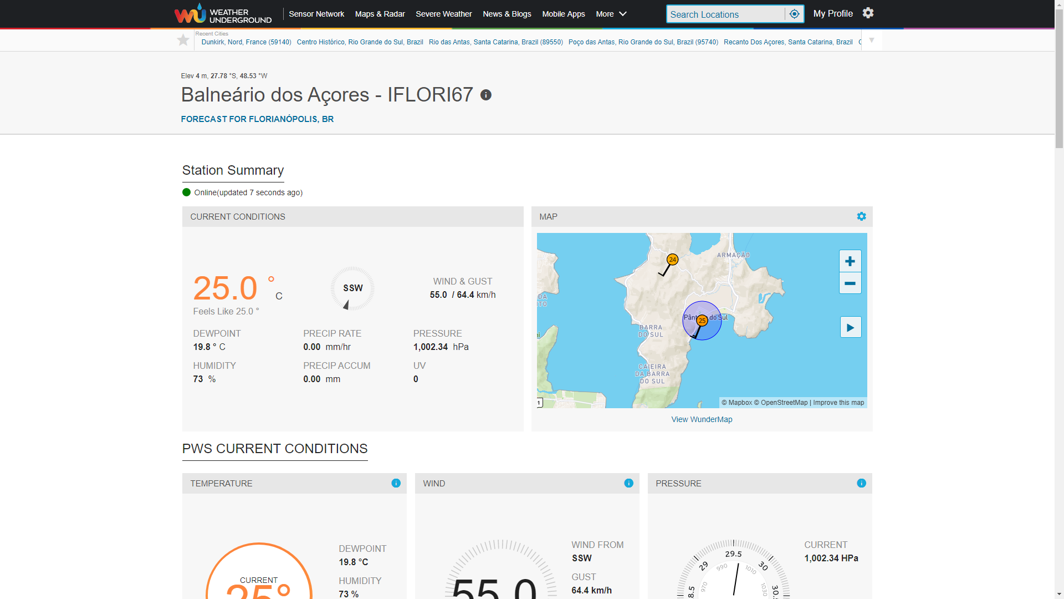Click the SSW wind direction compass
This screenshot has height=599, width=1064.
(x=352, y=288)
